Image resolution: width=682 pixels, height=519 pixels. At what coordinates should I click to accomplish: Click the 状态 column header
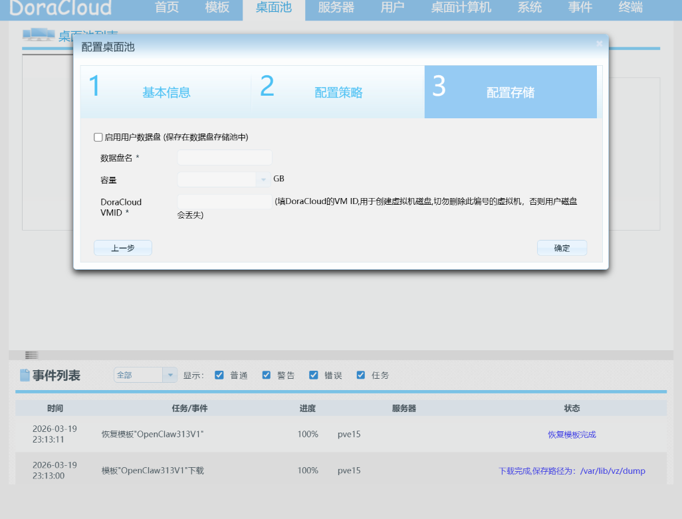572,408
